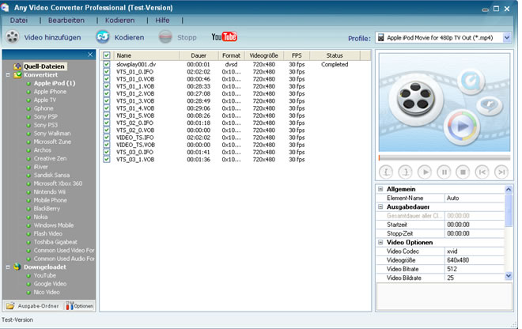Uncheck slowplay001.dv file checkbox
Image resolution: width=522 pixels, height=329 pixels.
point(107,64)
